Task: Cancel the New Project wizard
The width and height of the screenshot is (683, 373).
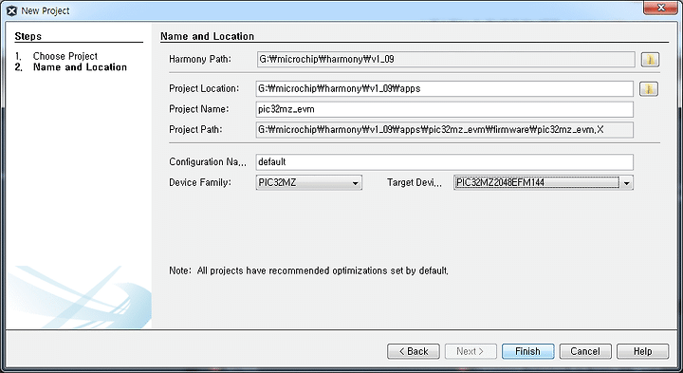Action: [585, 351]
